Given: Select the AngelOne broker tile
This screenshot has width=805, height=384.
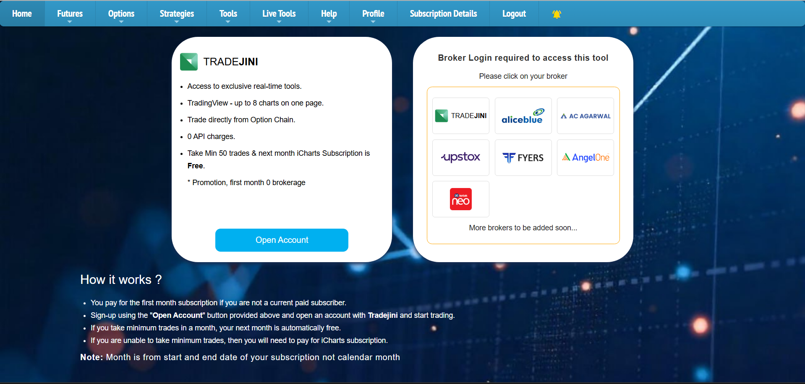Looking at the screenshot, I should click(585, 157).
